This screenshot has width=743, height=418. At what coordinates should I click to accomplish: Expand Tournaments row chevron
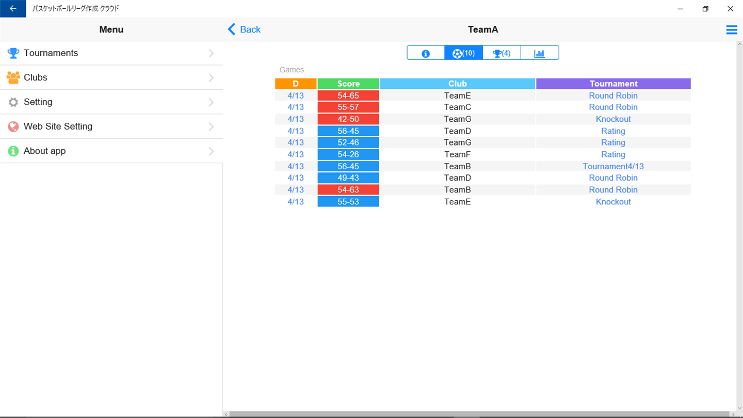point(211,53)
